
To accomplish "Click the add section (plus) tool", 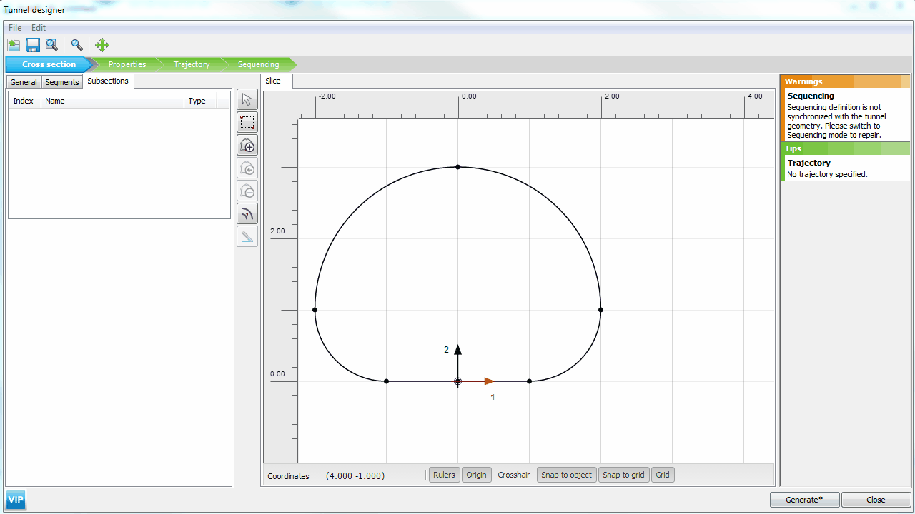I will [247, 146].
